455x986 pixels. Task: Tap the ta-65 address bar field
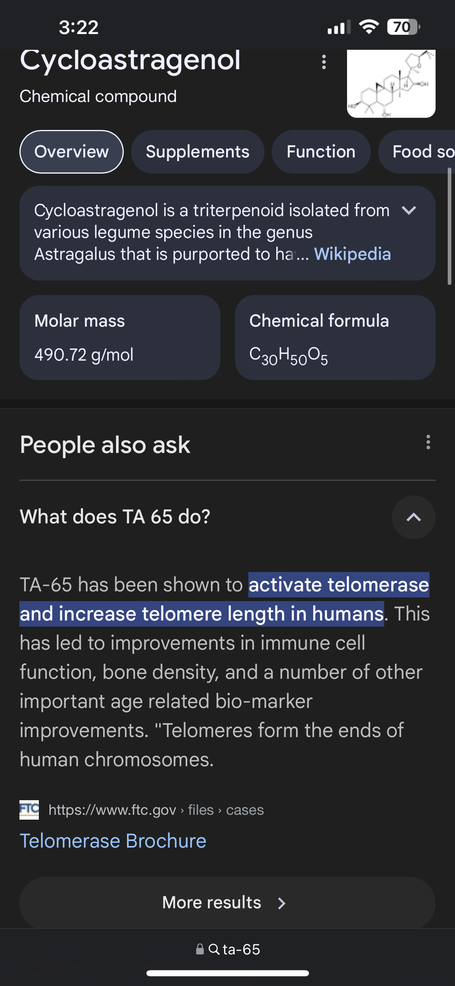pos(241,949)
